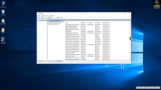Select the Поставщик домашней гру... service row

tap(88, 44)
